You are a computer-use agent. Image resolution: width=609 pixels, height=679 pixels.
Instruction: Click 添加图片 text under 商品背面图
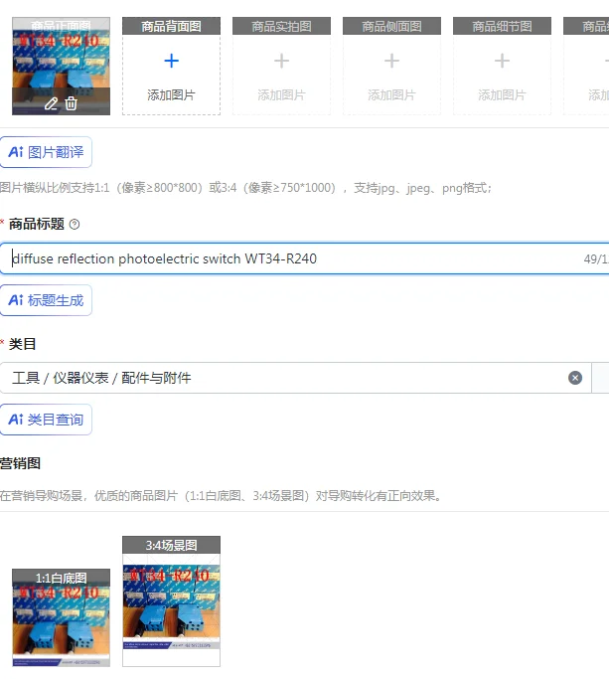(172, 94)
